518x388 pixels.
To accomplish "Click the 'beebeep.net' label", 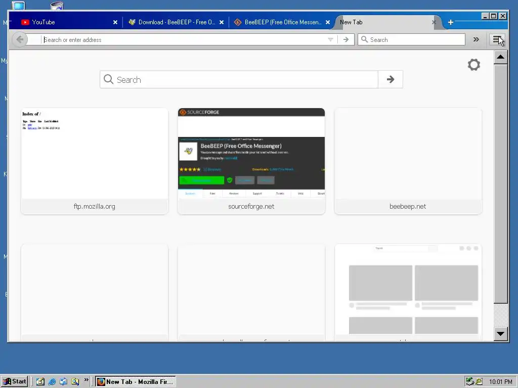I will pyautogui.click(x=408, y=207).
